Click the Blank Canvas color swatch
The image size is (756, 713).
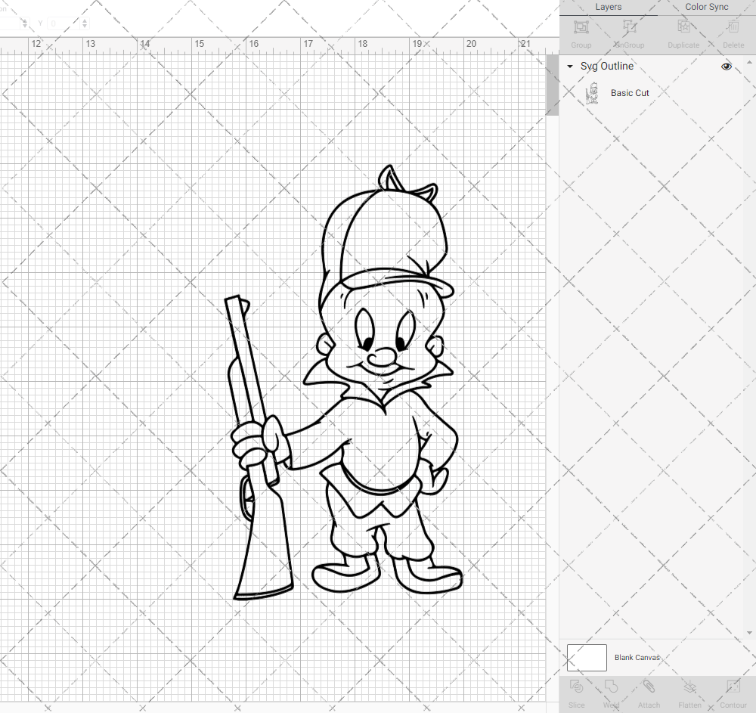pyautogui.click(x=587, y=658)
